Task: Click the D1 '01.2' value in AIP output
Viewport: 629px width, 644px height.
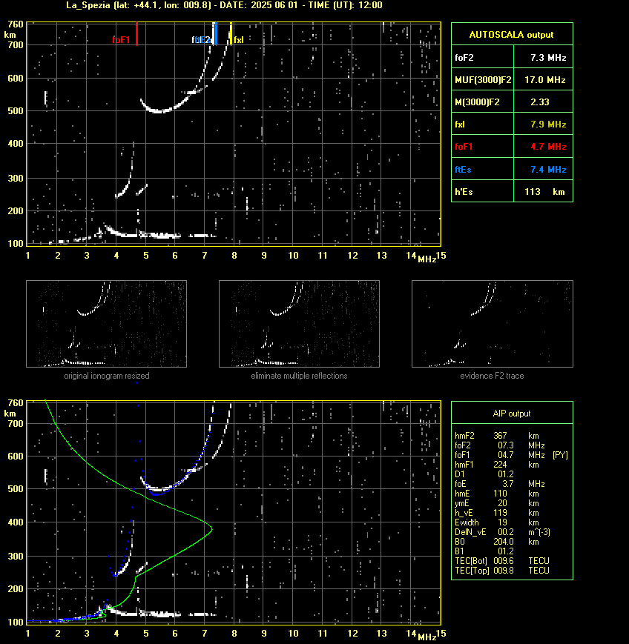Action: click(506, 474)
